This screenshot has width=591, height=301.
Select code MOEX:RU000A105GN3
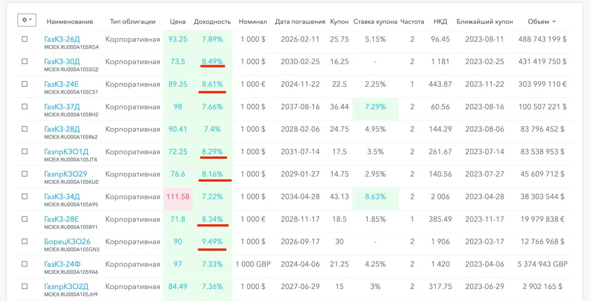72,250
